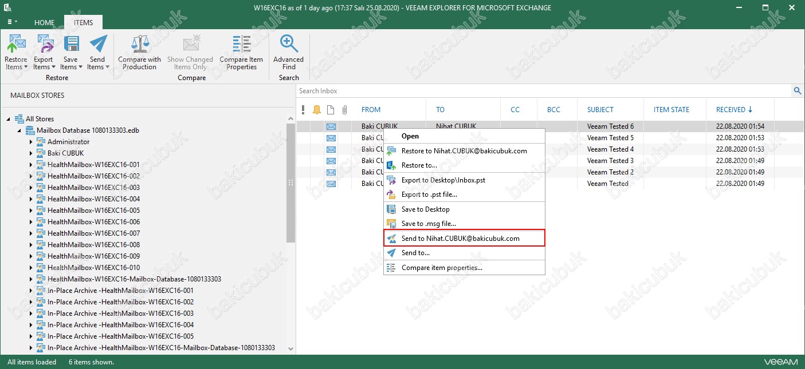
Task: Sort by the BCC column header
Action: click(553, 110)
